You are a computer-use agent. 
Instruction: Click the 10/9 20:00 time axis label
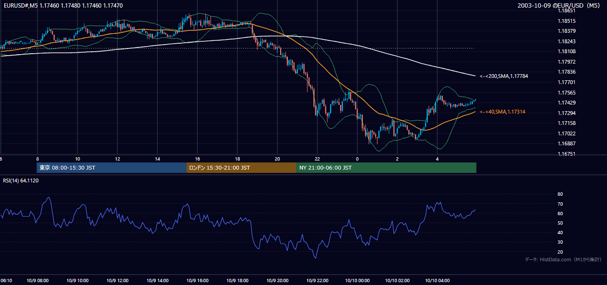[277, 280]
